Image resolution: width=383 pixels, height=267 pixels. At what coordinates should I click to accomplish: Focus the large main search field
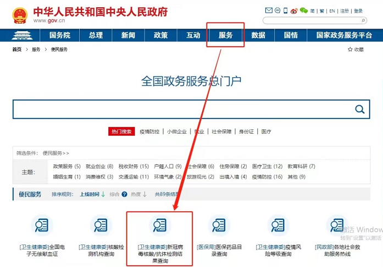[x=191, y=109]
